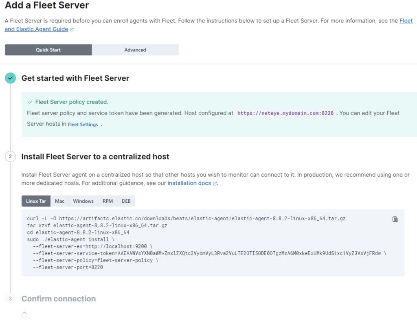Click the external link icon after Agent Guide
417x323 pixels.
pyautogui.click(x=72, y=29)
